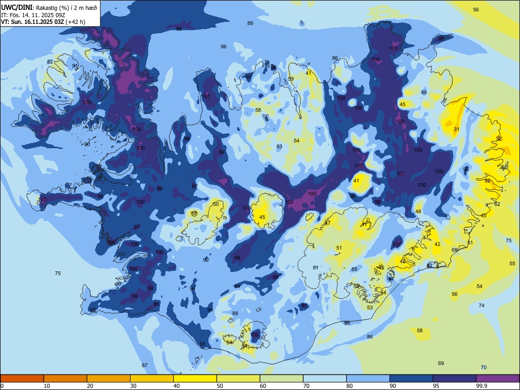
Task: Click the legend tick label '60'
Action: pos(263,386)
